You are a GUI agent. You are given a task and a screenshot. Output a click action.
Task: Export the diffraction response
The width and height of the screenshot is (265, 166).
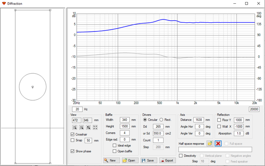(x=167, y=161)
